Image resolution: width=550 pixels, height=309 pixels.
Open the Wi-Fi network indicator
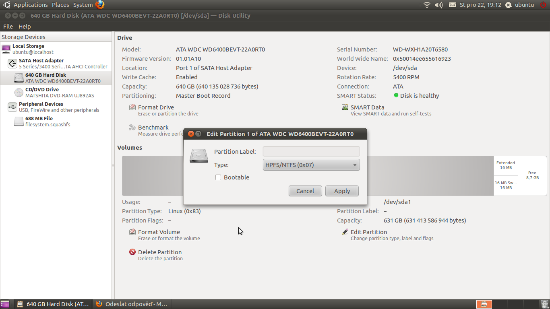coord(427,5)
